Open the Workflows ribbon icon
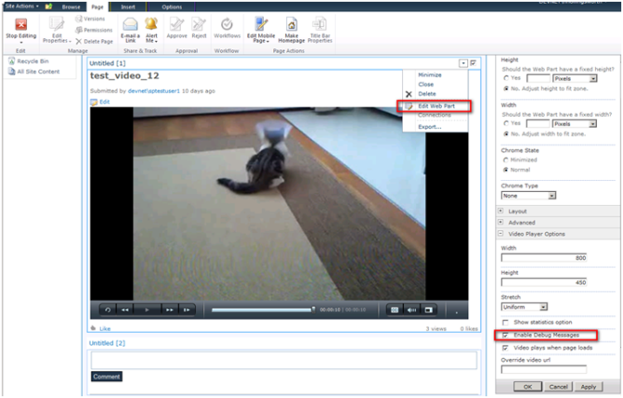 click(227, 25)
